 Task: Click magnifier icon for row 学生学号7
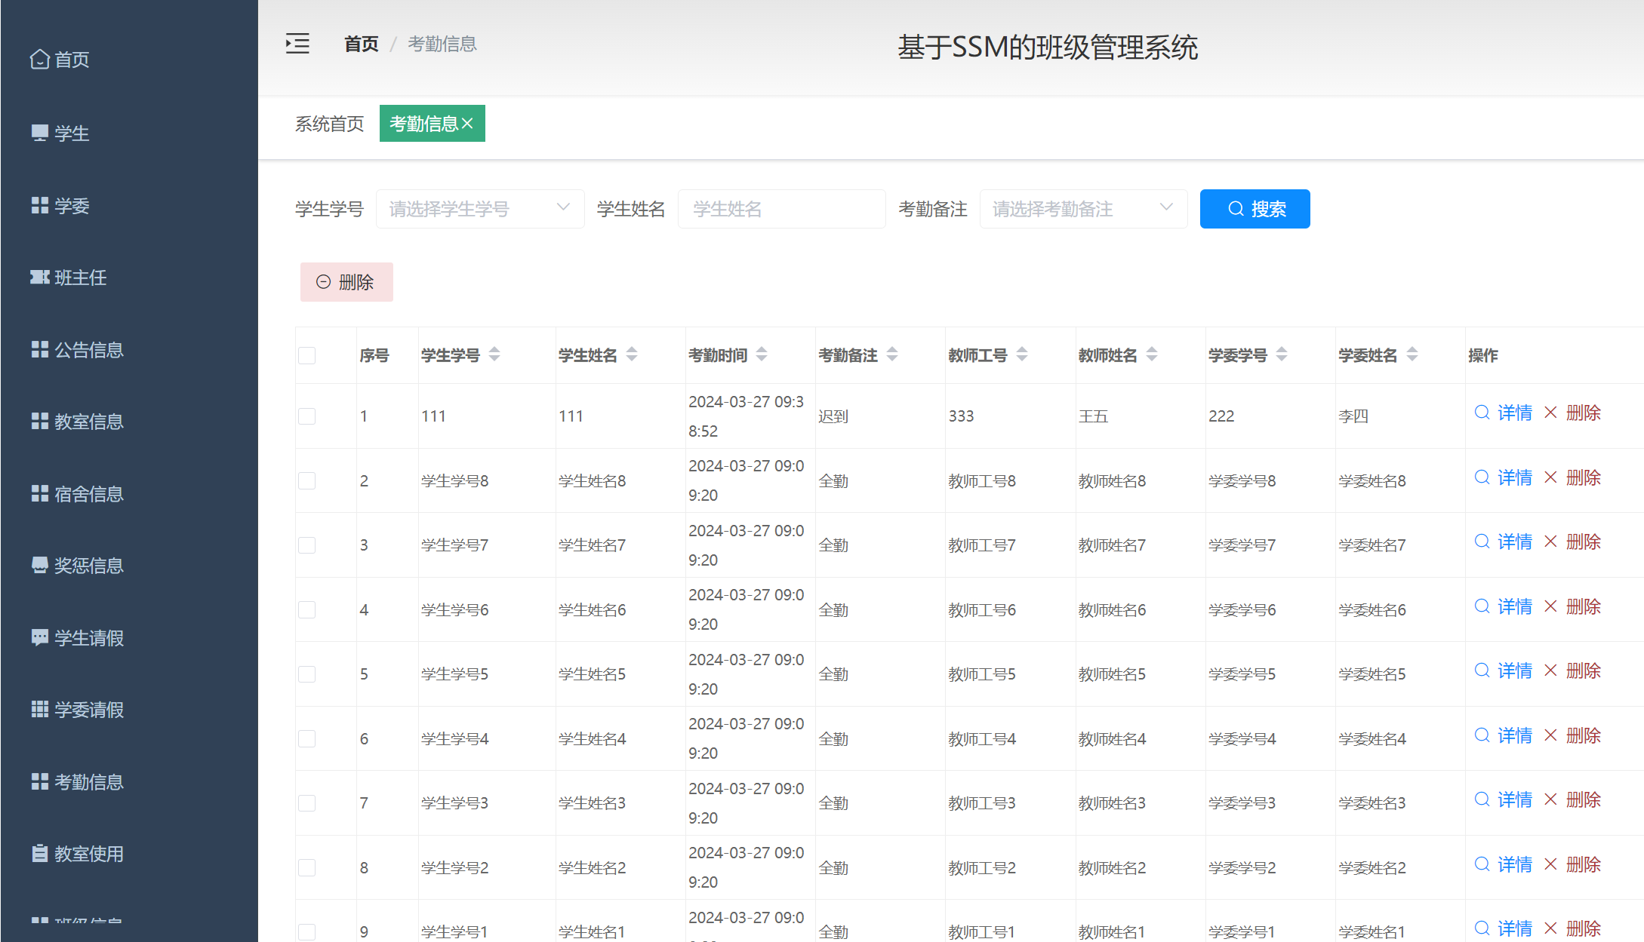pyautogui.click(x=1482, y=542)
